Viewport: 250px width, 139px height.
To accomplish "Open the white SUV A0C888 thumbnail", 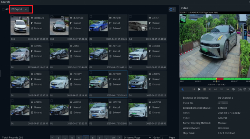I will 138,54.
